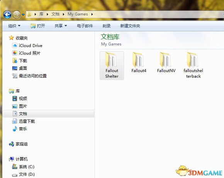Open the 文件 (D:) drive
The height and width of the screenshot is (178, 224).
[x=23, y=175]
